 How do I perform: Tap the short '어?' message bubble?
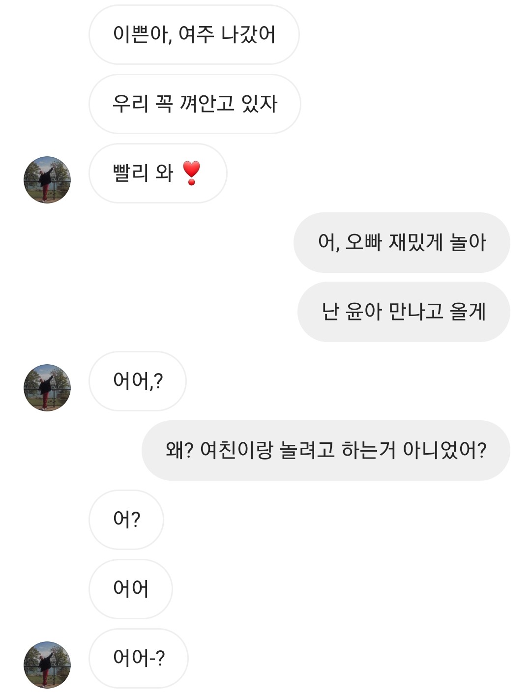point(126,520)
